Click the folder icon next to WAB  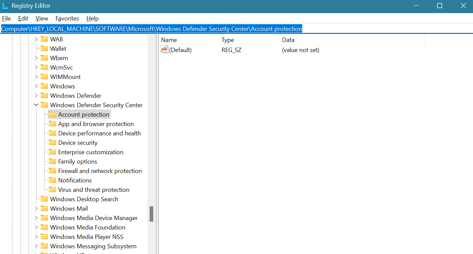click(44, 39)
